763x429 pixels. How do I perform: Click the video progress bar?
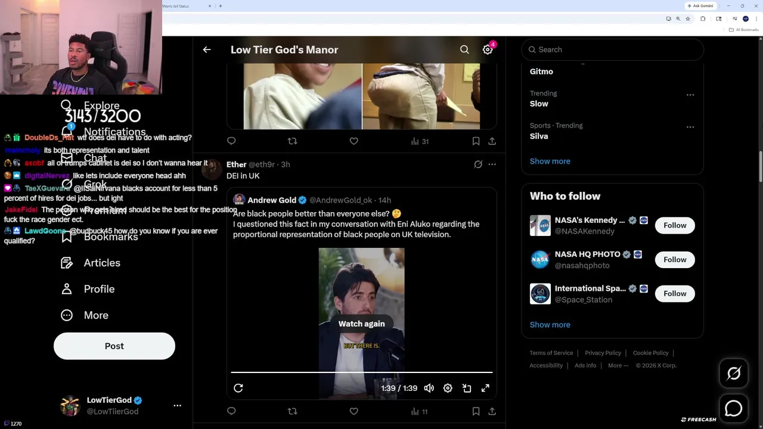(362, 372)
